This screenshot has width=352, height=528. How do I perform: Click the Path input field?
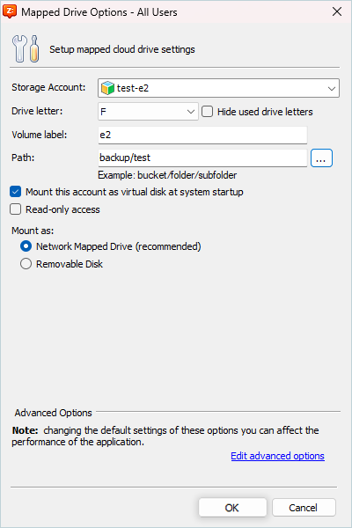point(202,158)
